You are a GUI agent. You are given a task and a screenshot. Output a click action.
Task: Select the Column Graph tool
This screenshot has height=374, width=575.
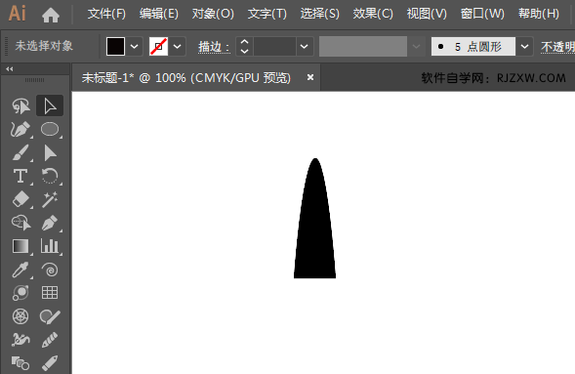pos(50,246)
